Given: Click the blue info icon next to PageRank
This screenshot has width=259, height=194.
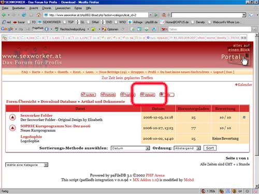Looking at the screenshot, I should pos(47,29).
